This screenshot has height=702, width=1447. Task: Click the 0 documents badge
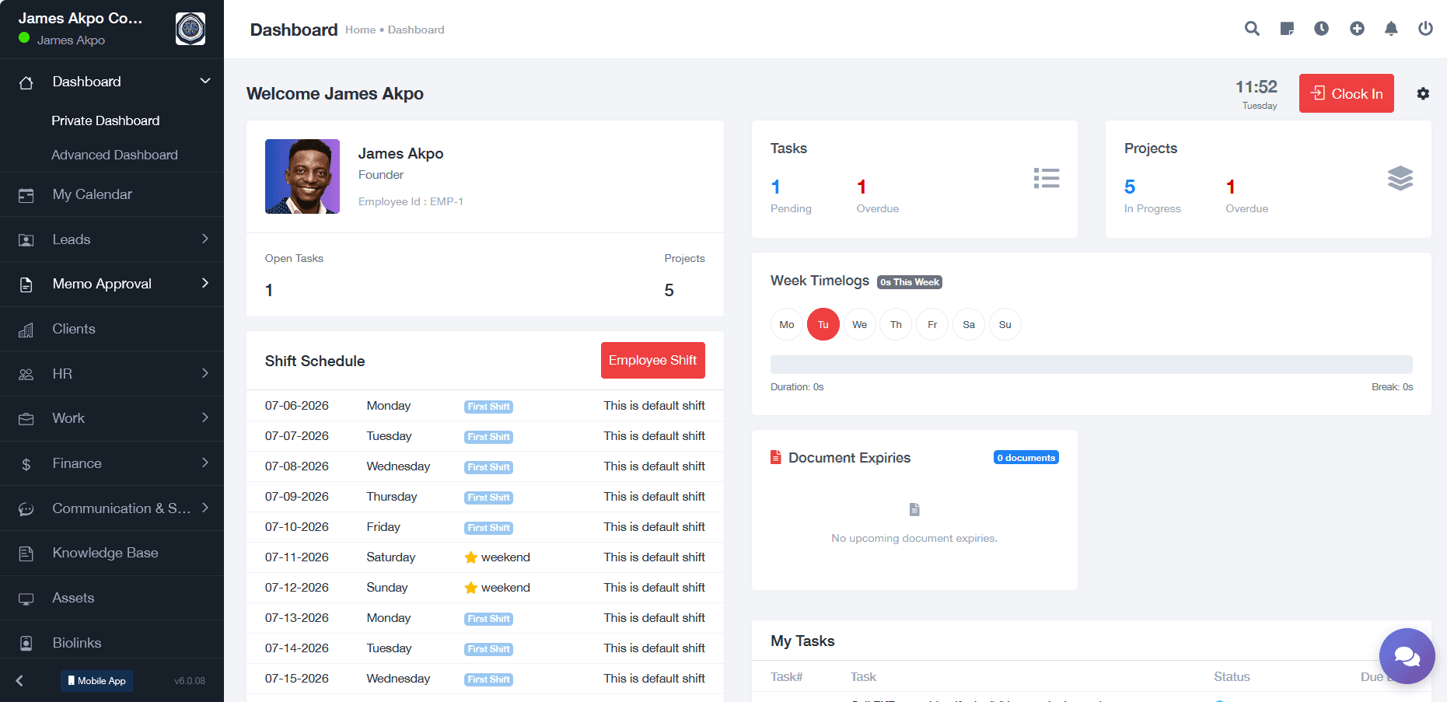pyautogui.click(x=1026, y=457)
